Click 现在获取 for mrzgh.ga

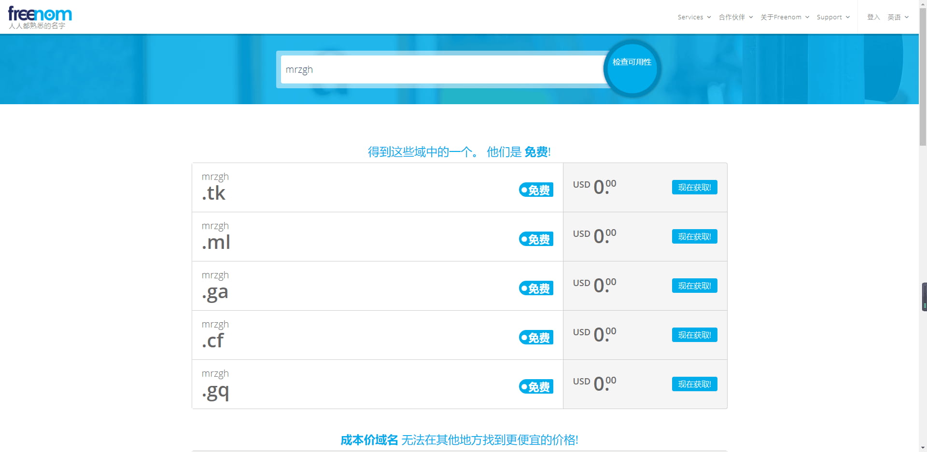(x=694, y=286)
